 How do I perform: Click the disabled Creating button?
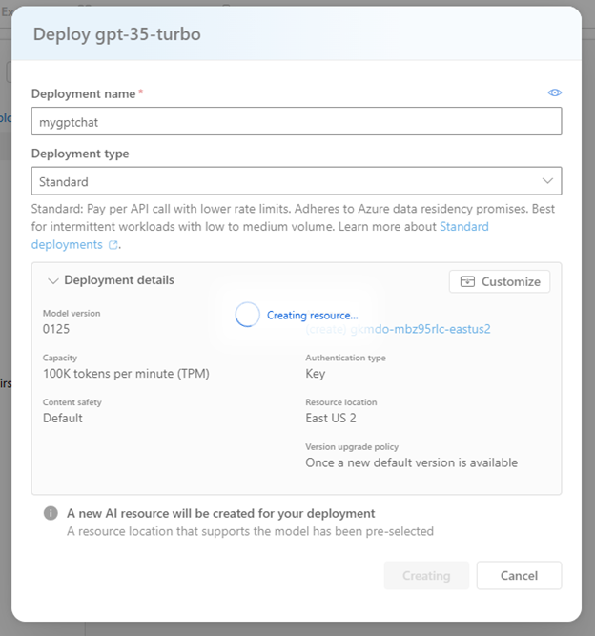click(x=426, y=575)
